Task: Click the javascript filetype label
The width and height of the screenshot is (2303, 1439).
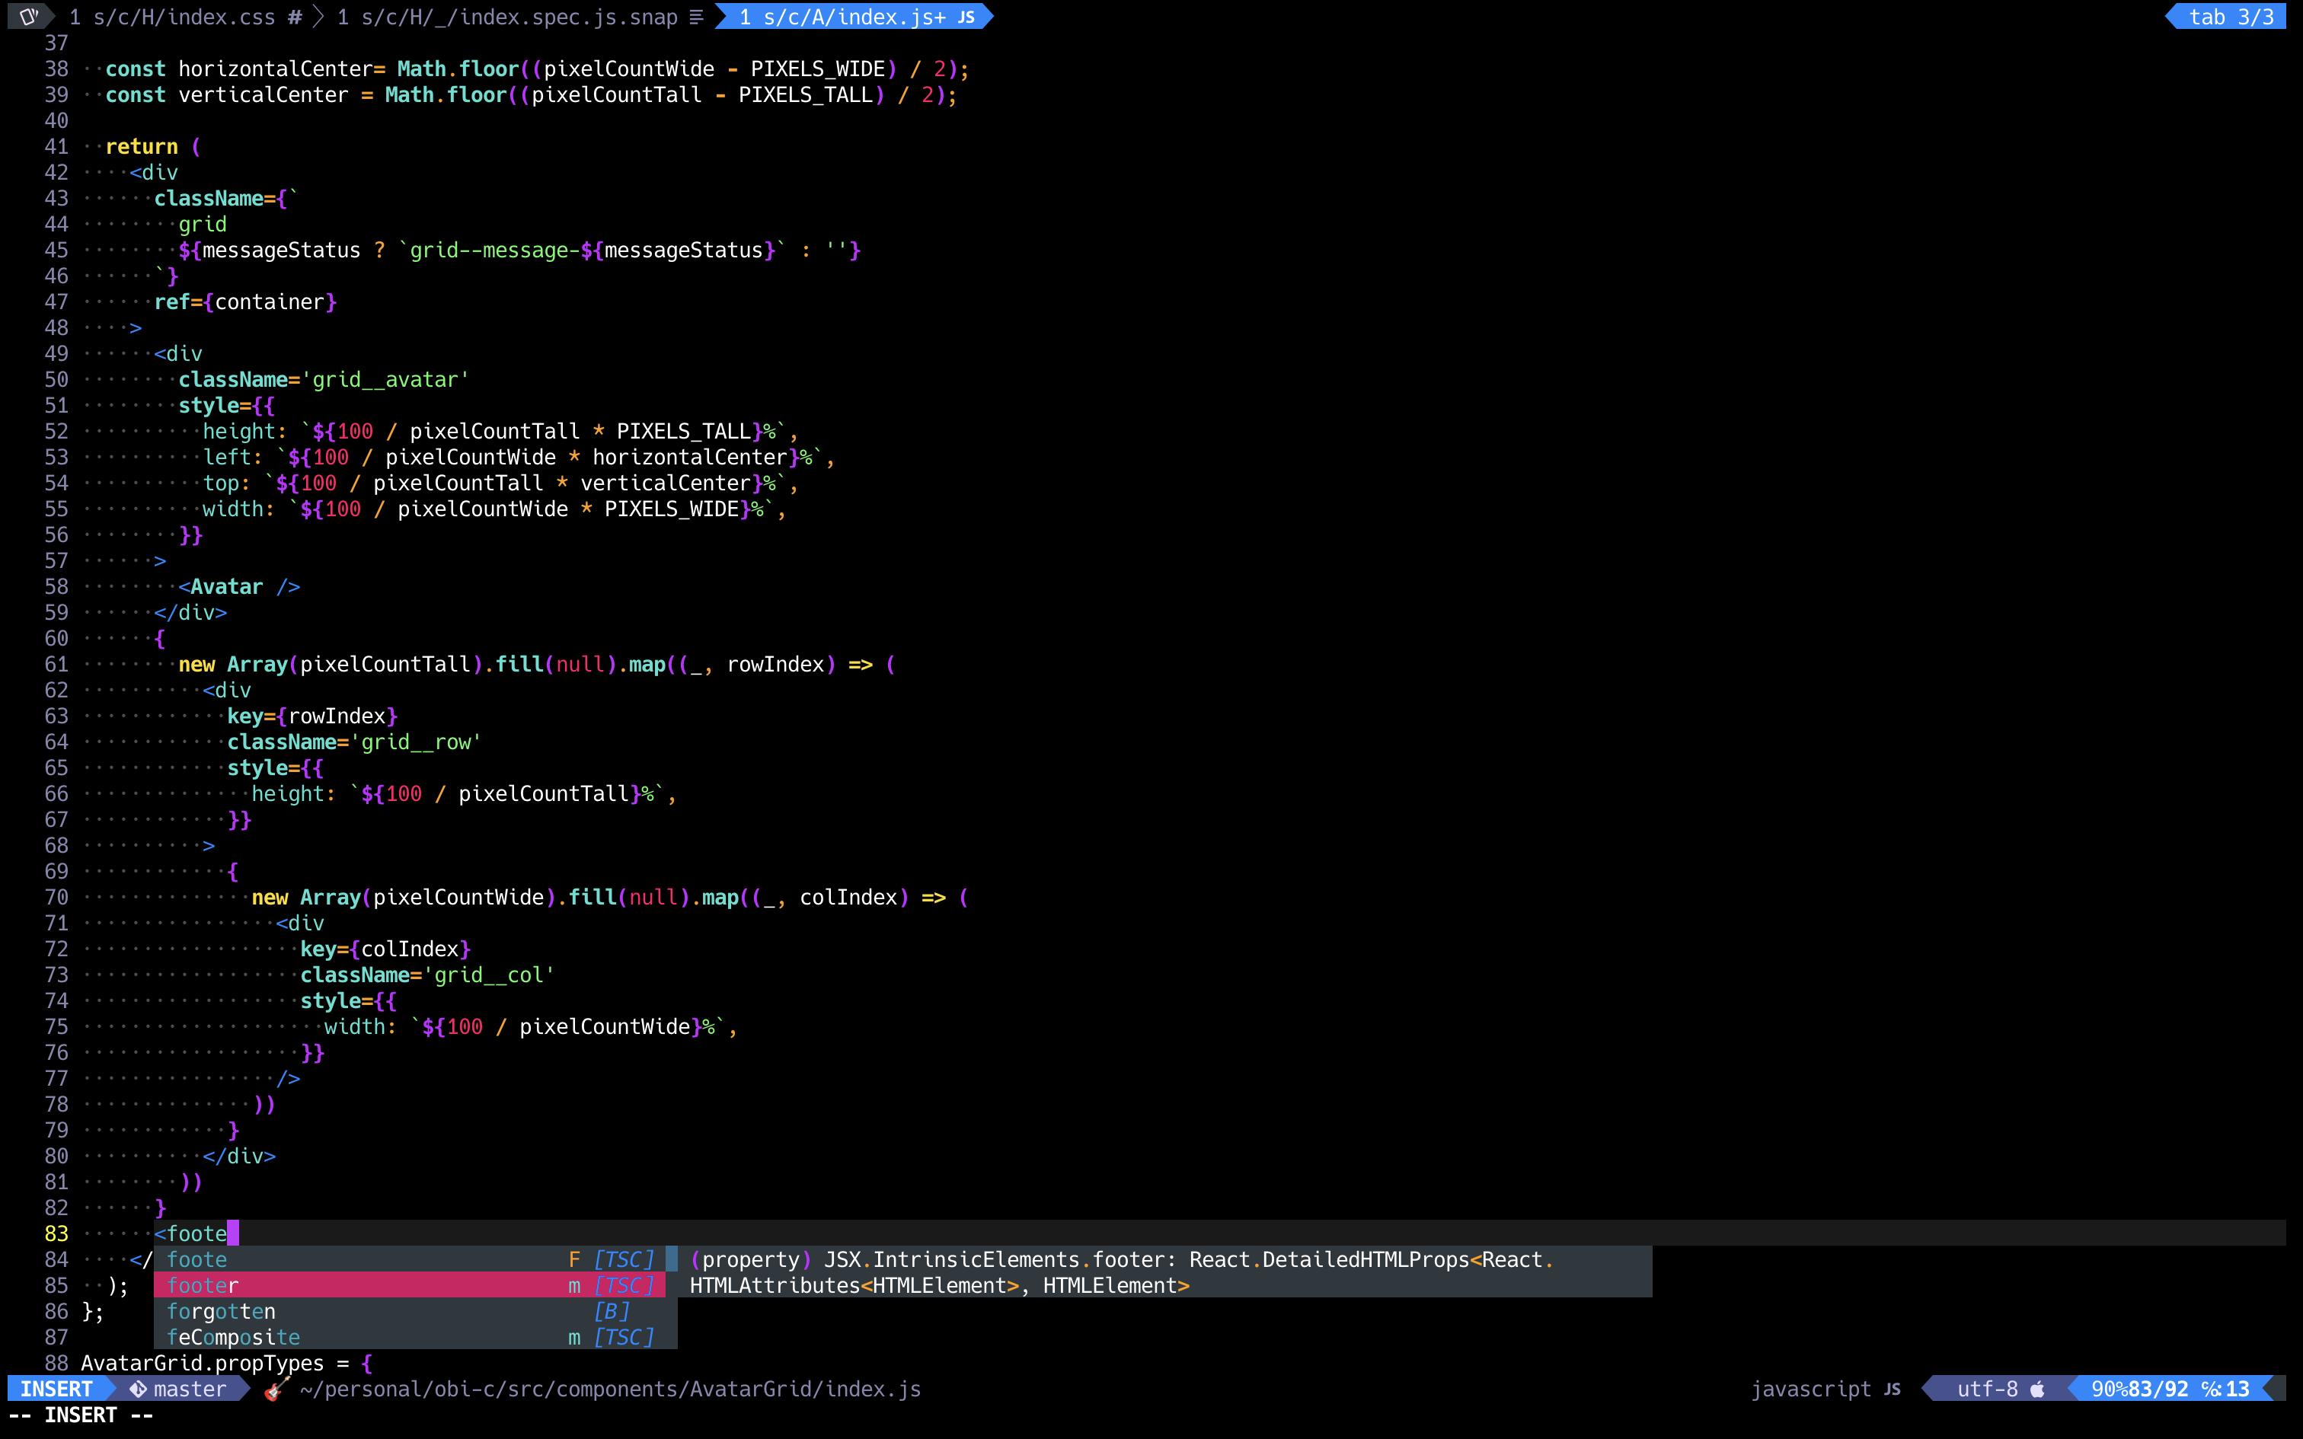Action: click(x=1811, y=1389)
